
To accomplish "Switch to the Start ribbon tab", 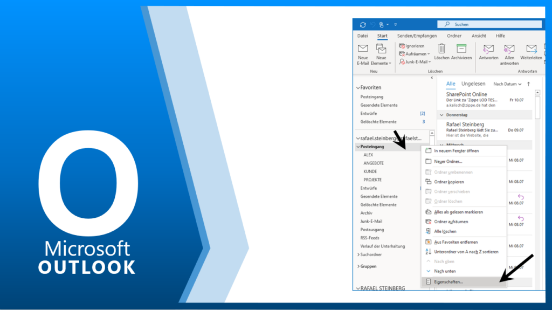I will [382, 36].
